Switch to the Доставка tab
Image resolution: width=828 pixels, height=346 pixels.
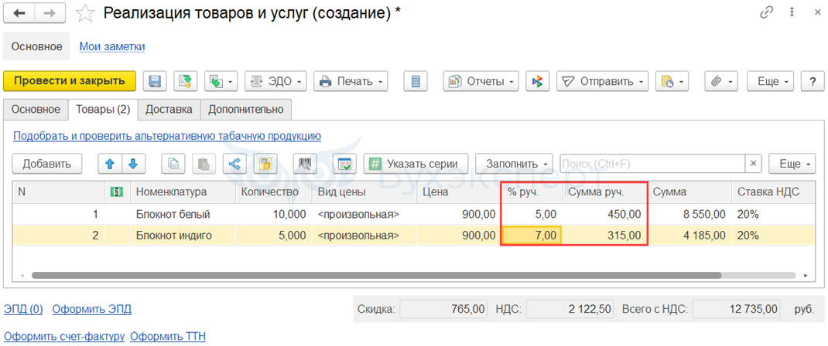[x=169, y=110]
